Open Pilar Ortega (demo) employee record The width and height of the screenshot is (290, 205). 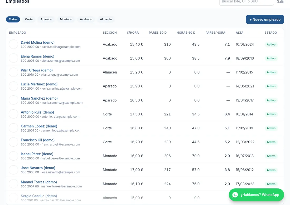[37, 70]
